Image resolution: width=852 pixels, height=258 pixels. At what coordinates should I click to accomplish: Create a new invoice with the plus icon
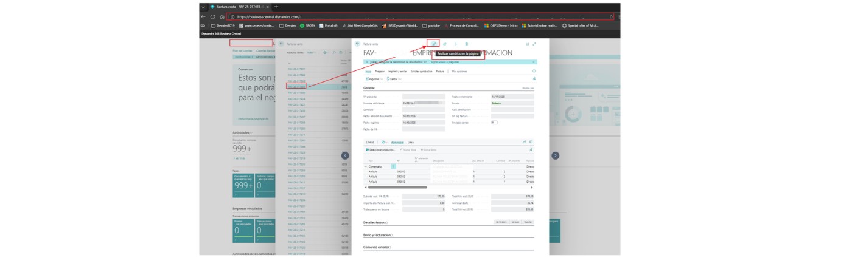pyautogui.click(x=456, y=44)
